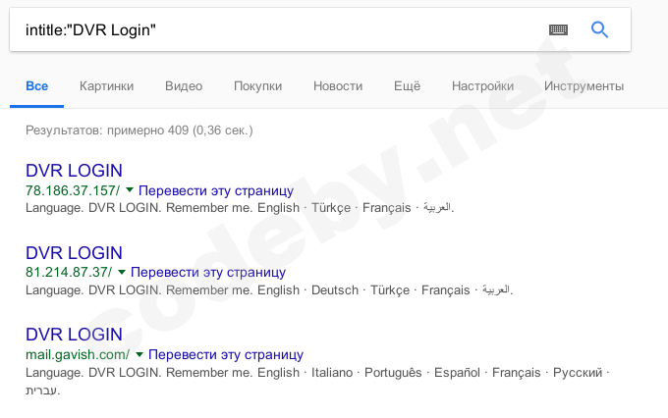
Task: Click the blue search magnifier icon
Action: pyautogui.click(x=600, y=30)
